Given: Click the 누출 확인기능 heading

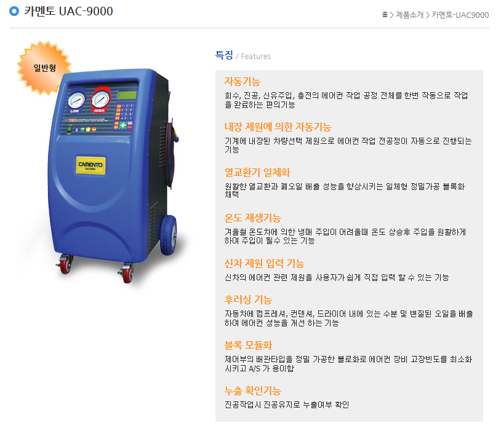Looking at the screenshot, I should [x=252, y=390].
